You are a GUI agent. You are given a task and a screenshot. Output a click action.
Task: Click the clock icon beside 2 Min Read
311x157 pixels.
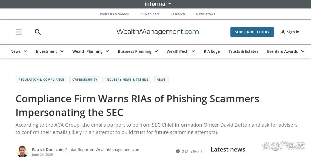[178, 151]
